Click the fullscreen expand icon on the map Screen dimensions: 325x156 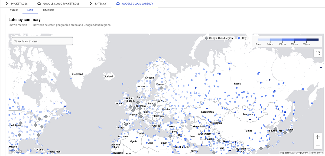[317, 53]
